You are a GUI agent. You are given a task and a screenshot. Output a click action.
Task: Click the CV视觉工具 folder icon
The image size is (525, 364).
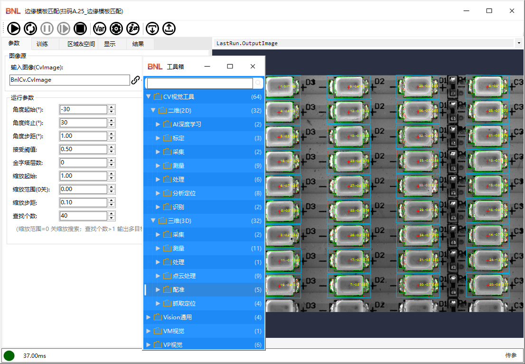click(158, 97)
